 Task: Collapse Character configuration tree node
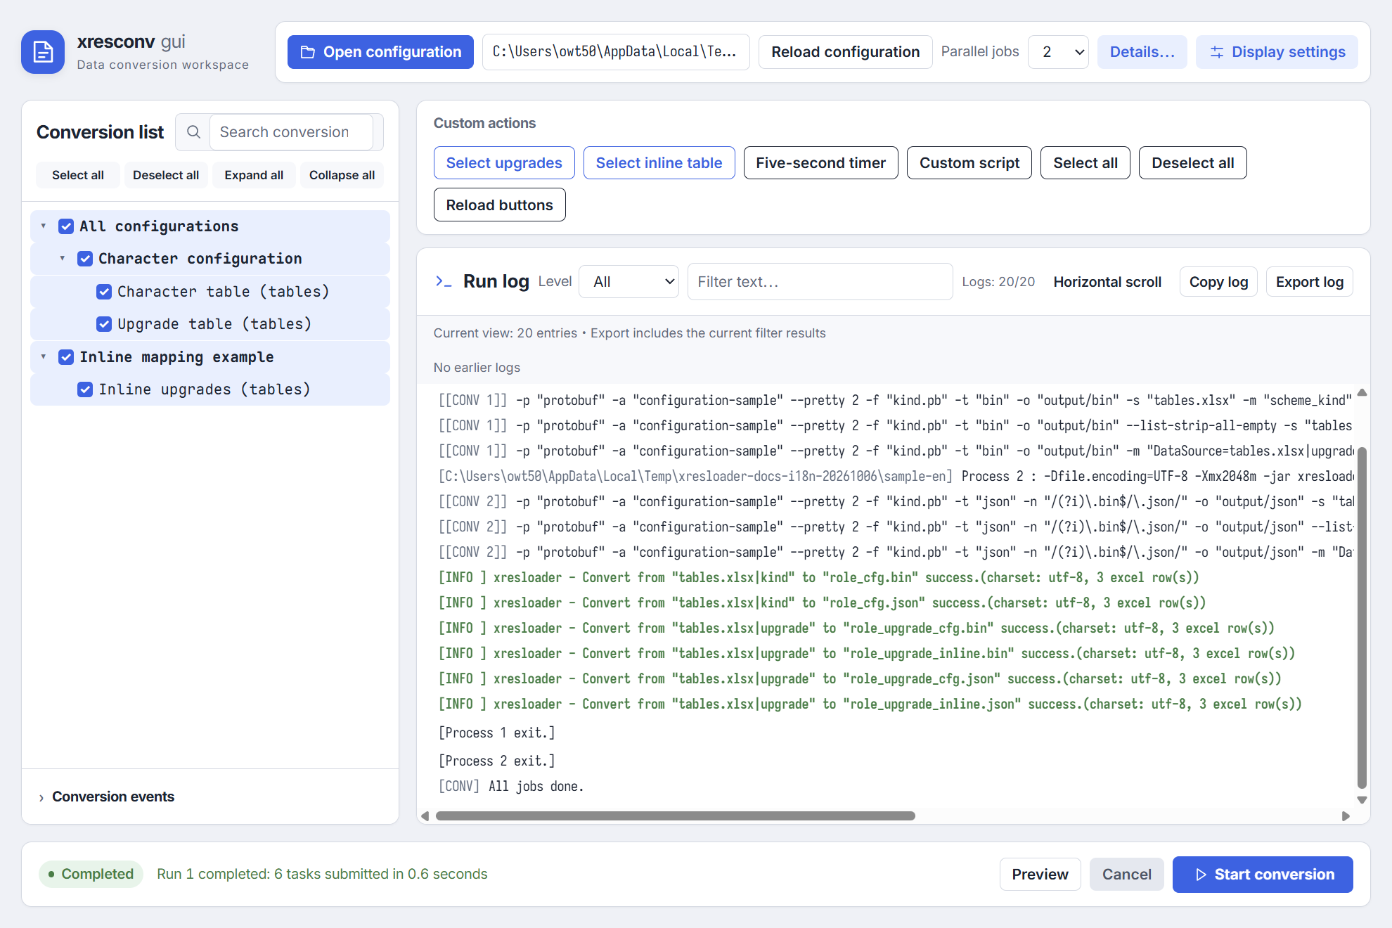(x=63, y=259)
